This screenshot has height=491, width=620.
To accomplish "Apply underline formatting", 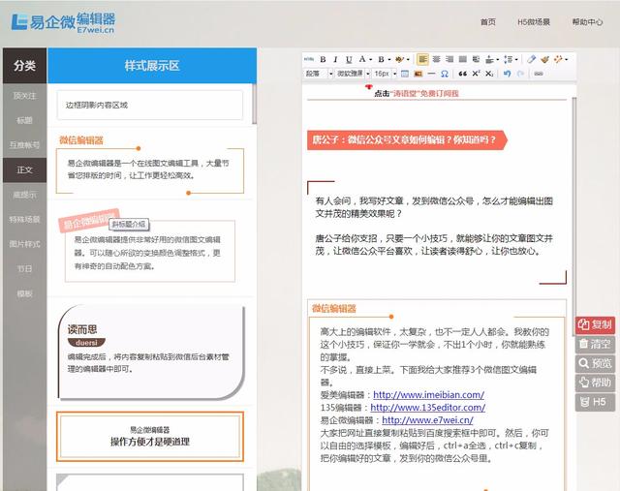I will pos(349,59).
